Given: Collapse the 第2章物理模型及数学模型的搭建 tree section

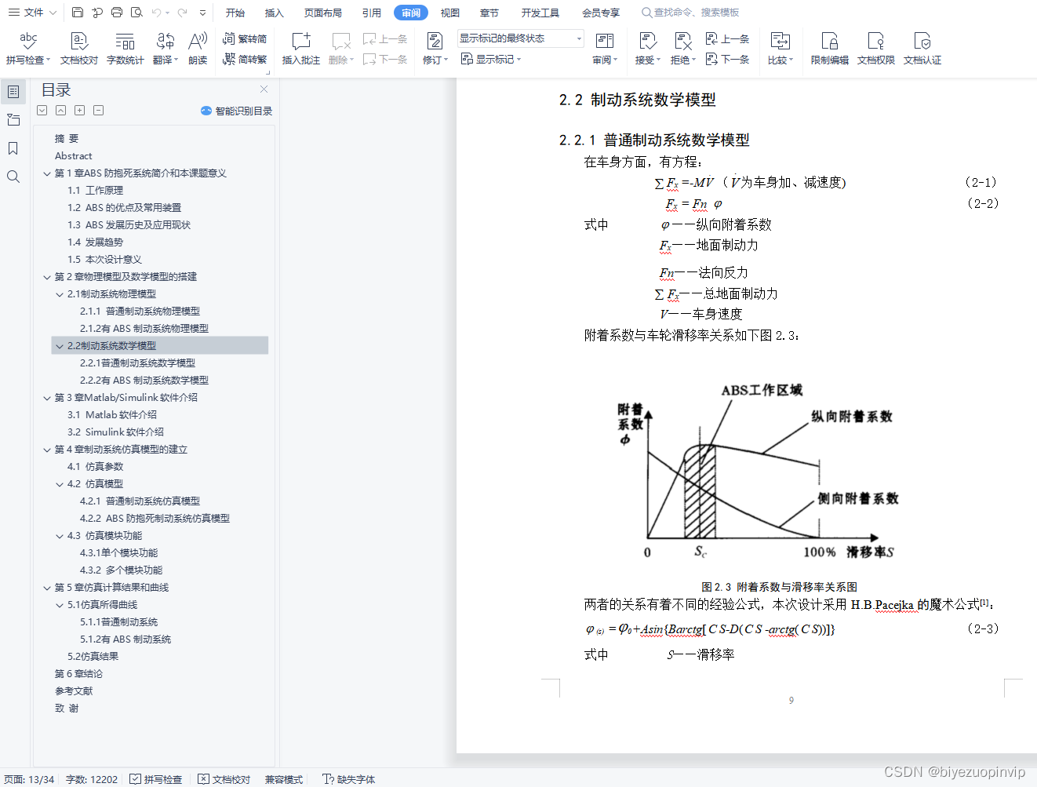Looking at the screenshot, I should click(47, 276).
